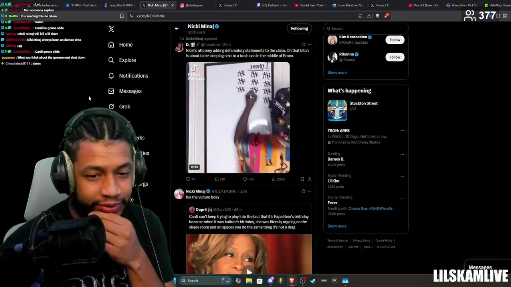Open Nicki Minaj avatar on 'fuk the vulture bday' post
Screen dimensions: 511x287
coord(179,194)
